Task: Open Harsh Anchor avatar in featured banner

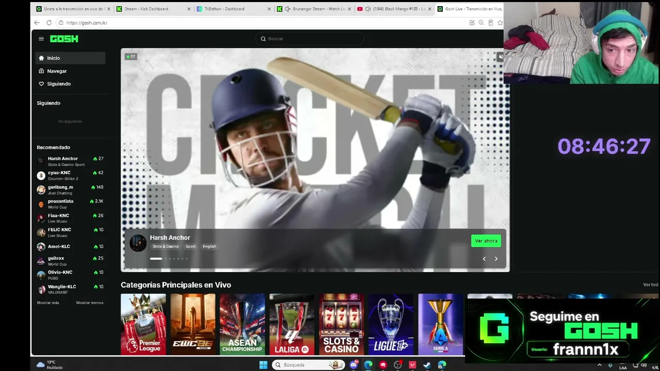Action: click(138, 243)
